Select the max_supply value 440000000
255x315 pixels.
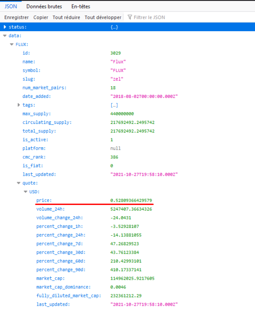pyautogui.click(x=122, y=114)
